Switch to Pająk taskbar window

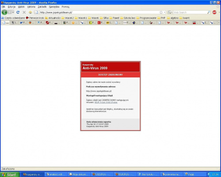click(x=194, y=175)
